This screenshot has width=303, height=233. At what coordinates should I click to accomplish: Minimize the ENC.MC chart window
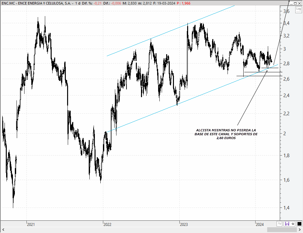[291, 3]
